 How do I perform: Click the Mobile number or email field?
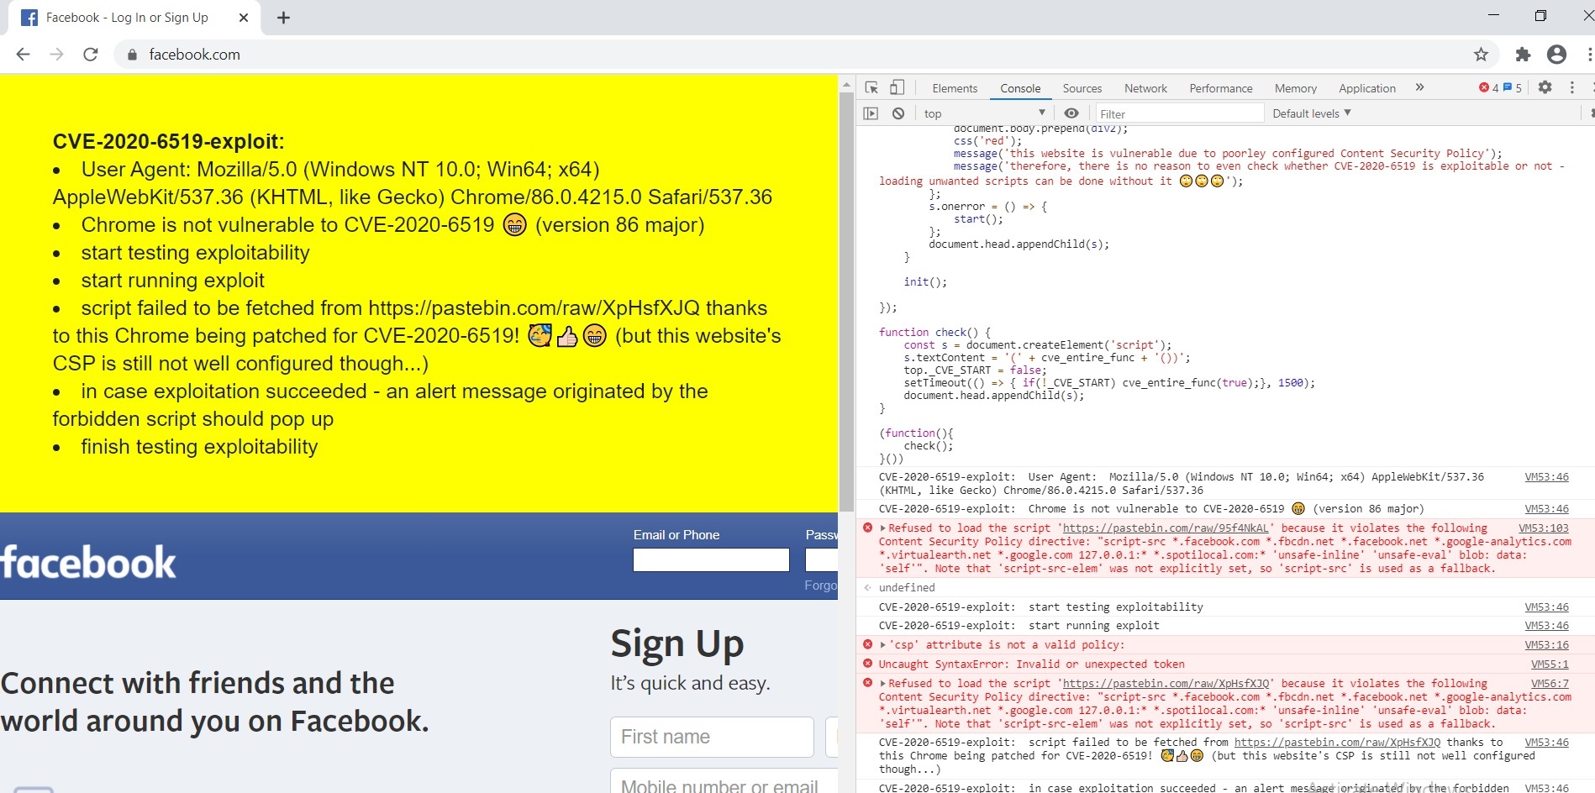click(724, 783)
